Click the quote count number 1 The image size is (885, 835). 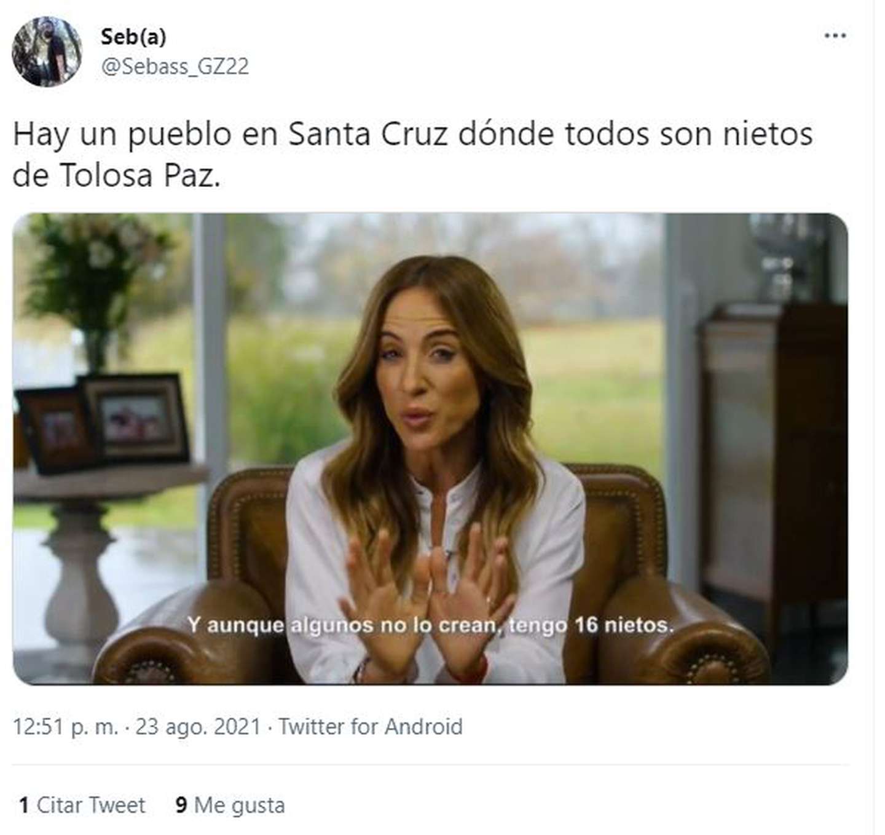(24, 805)
